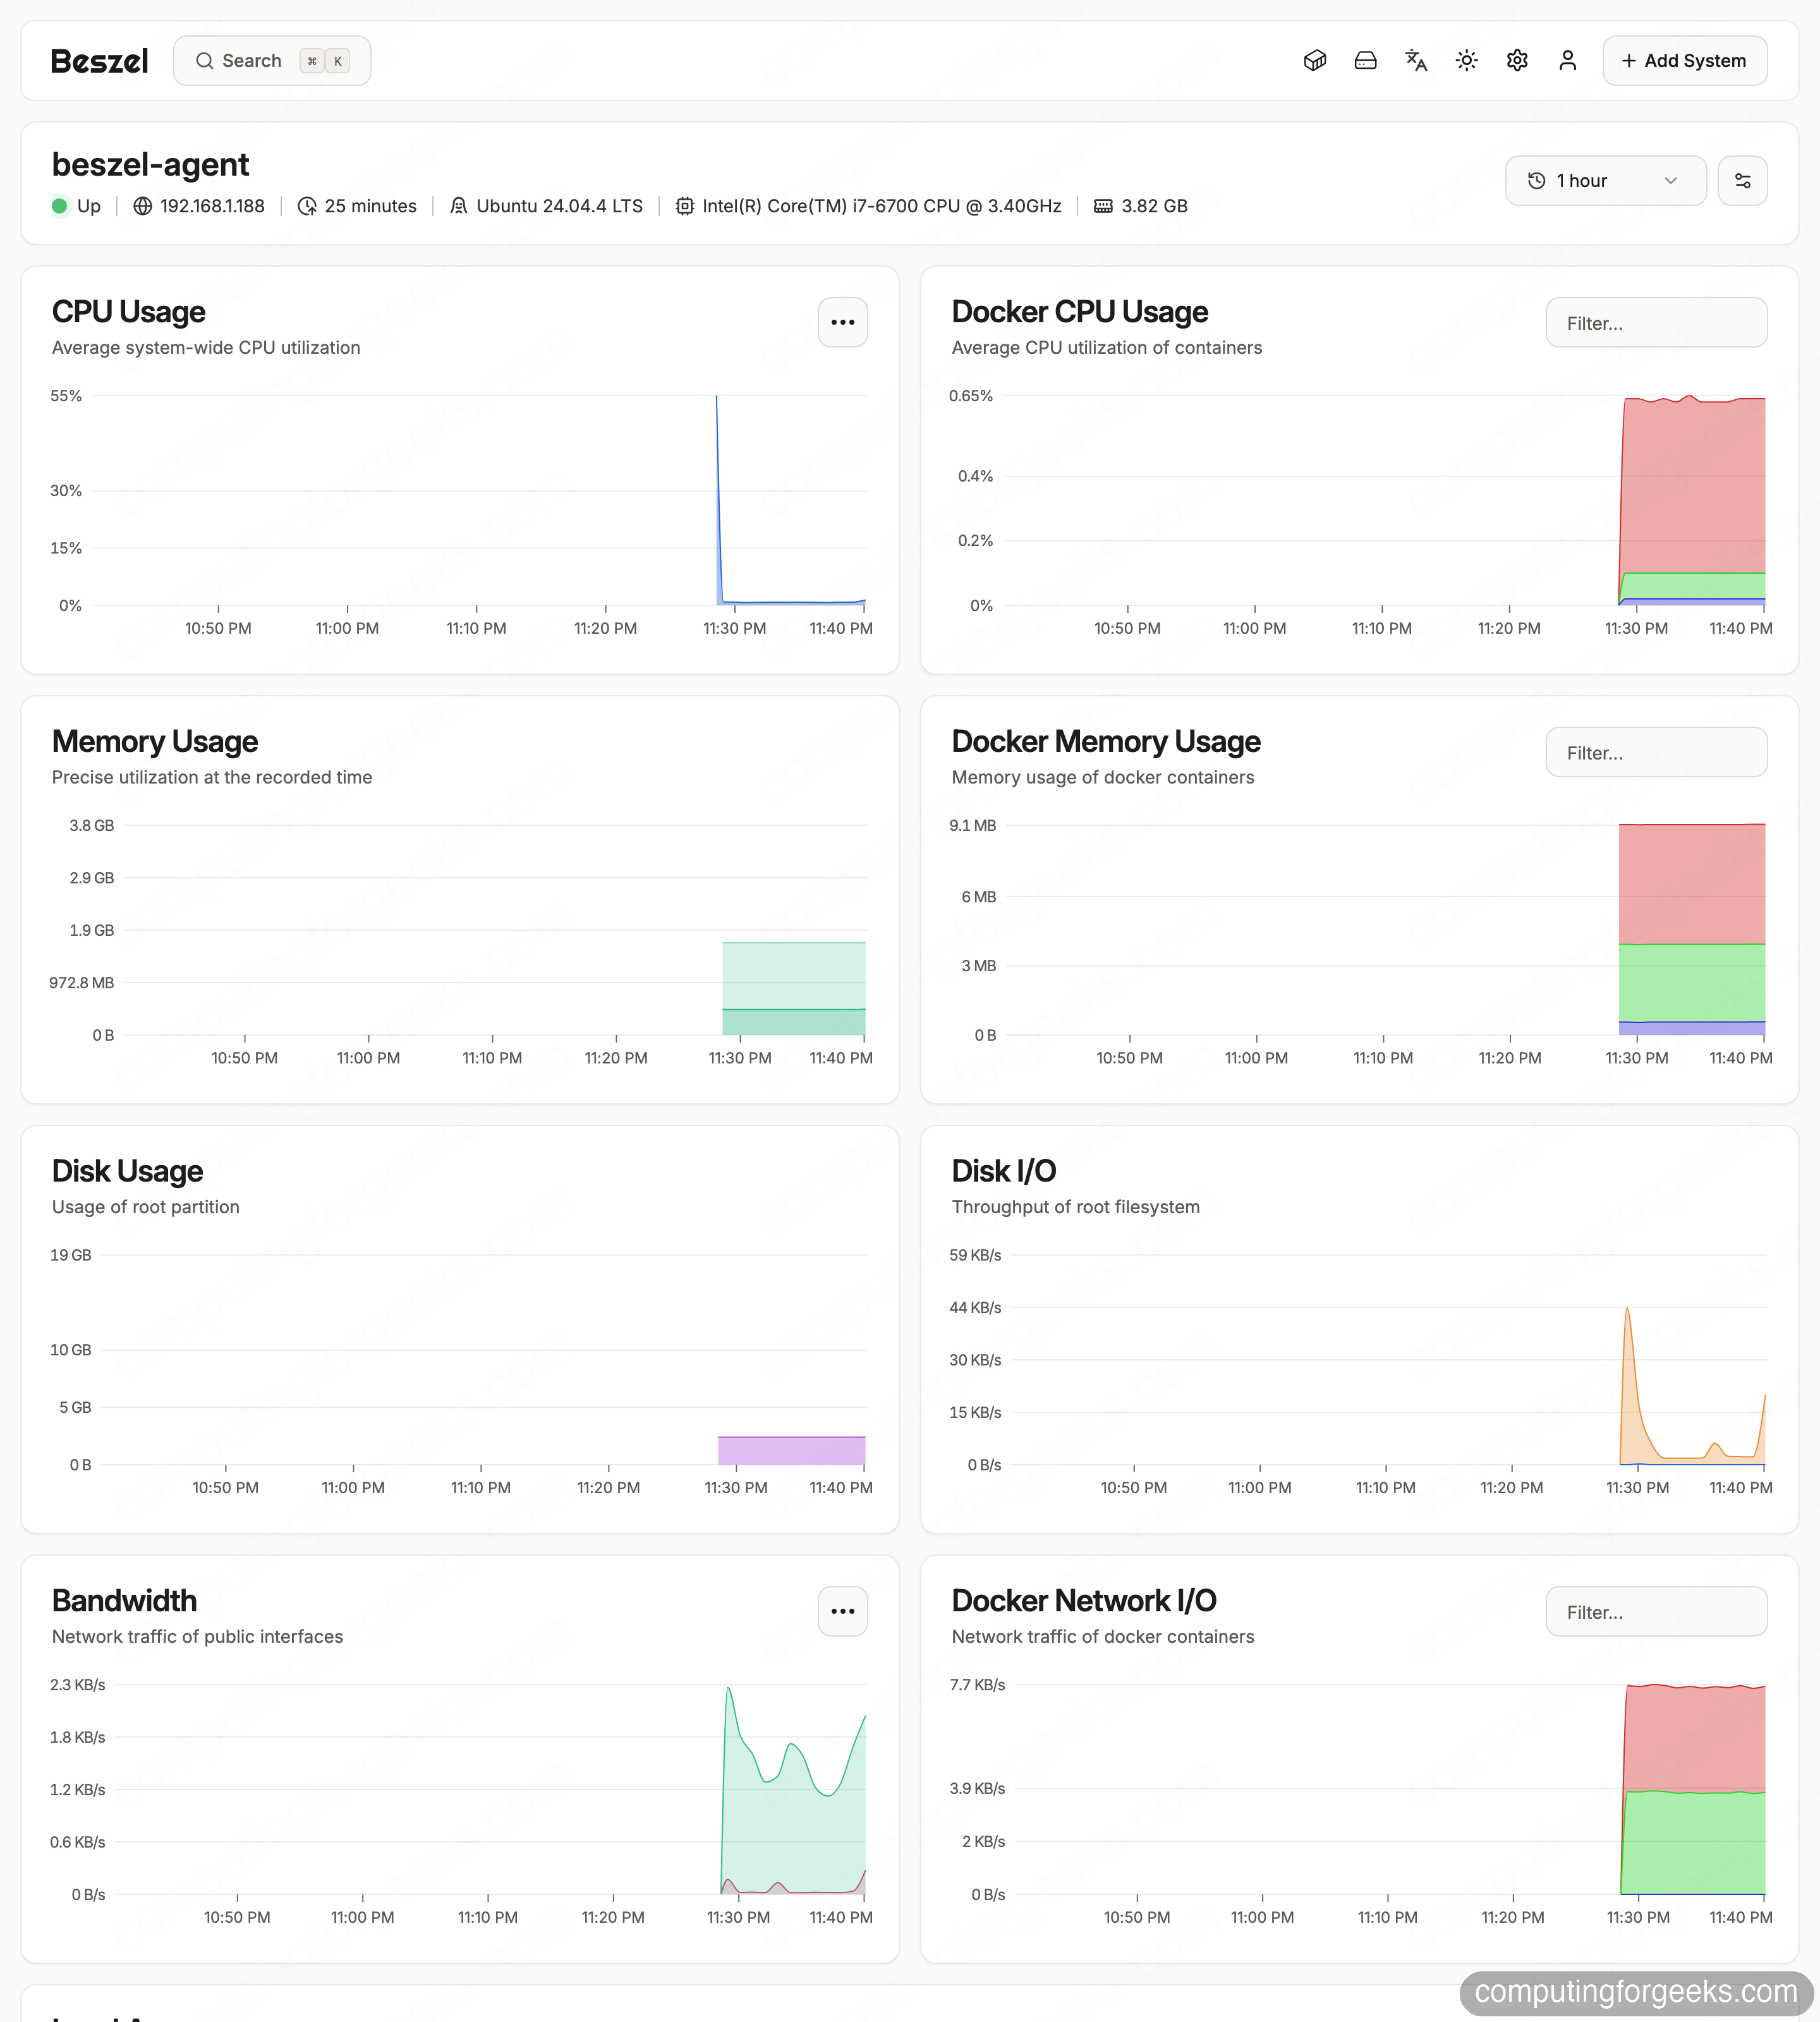
Task: Click red area in Docker CPU Usage chart
Action: tap(1692, 485)
